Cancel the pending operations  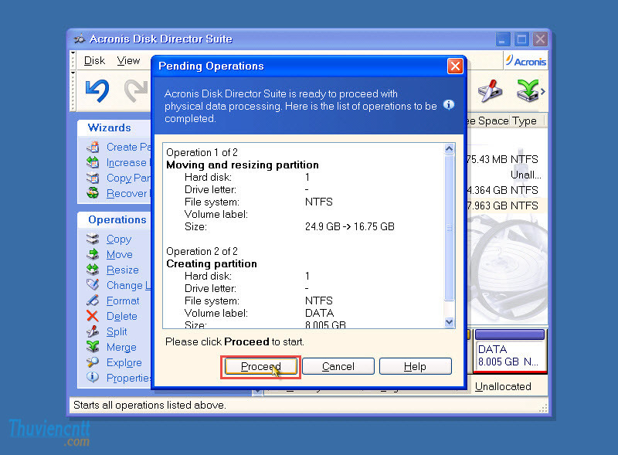338,367
